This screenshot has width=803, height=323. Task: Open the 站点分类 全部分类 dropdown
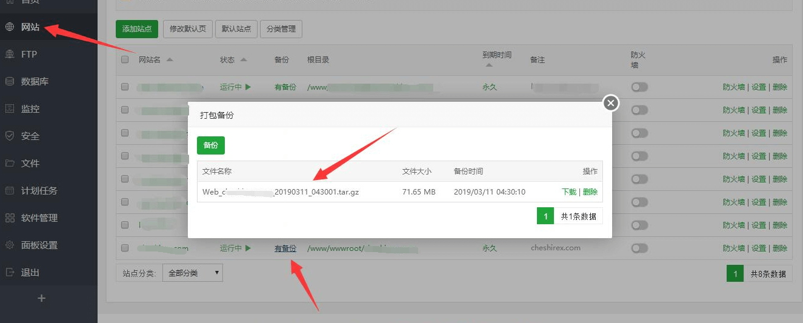(193, 273)
